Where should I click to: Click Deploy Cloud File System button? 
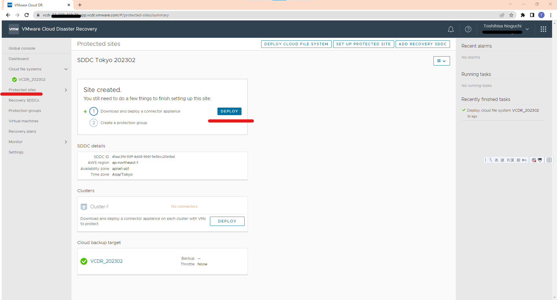(x=296, y=44)
